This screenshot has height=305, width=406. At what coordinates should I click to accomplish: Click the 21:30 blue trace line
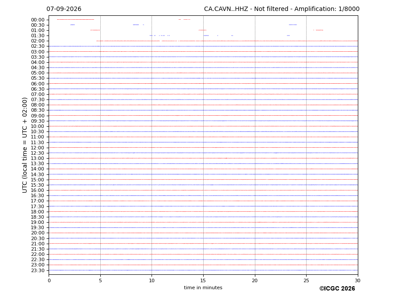click(x=203, y=249)
